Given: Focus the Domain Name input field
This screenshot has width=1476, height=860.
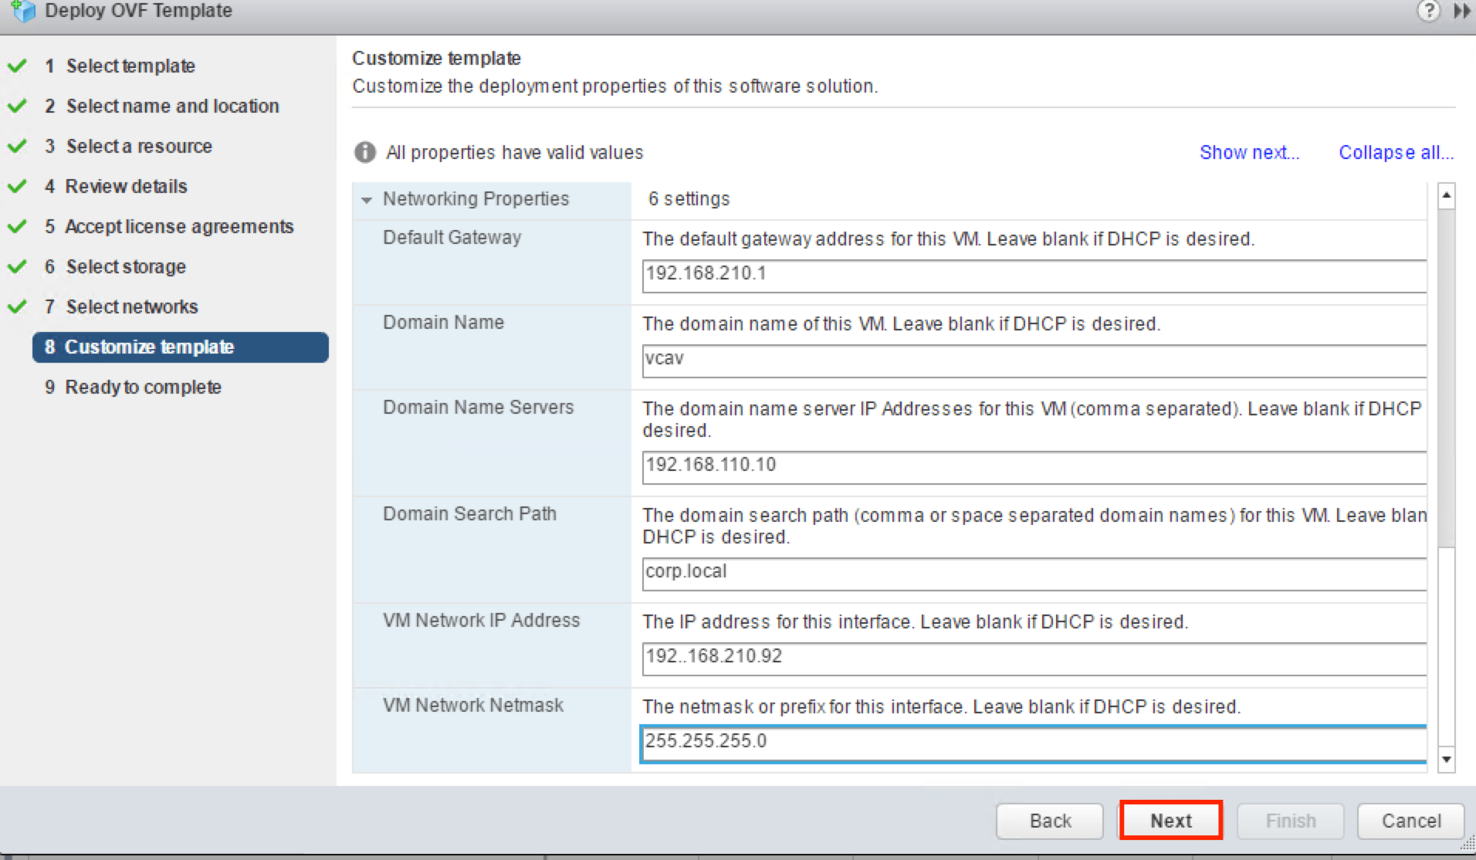Looking at the screenshot, I should (x=1033, y=360).
